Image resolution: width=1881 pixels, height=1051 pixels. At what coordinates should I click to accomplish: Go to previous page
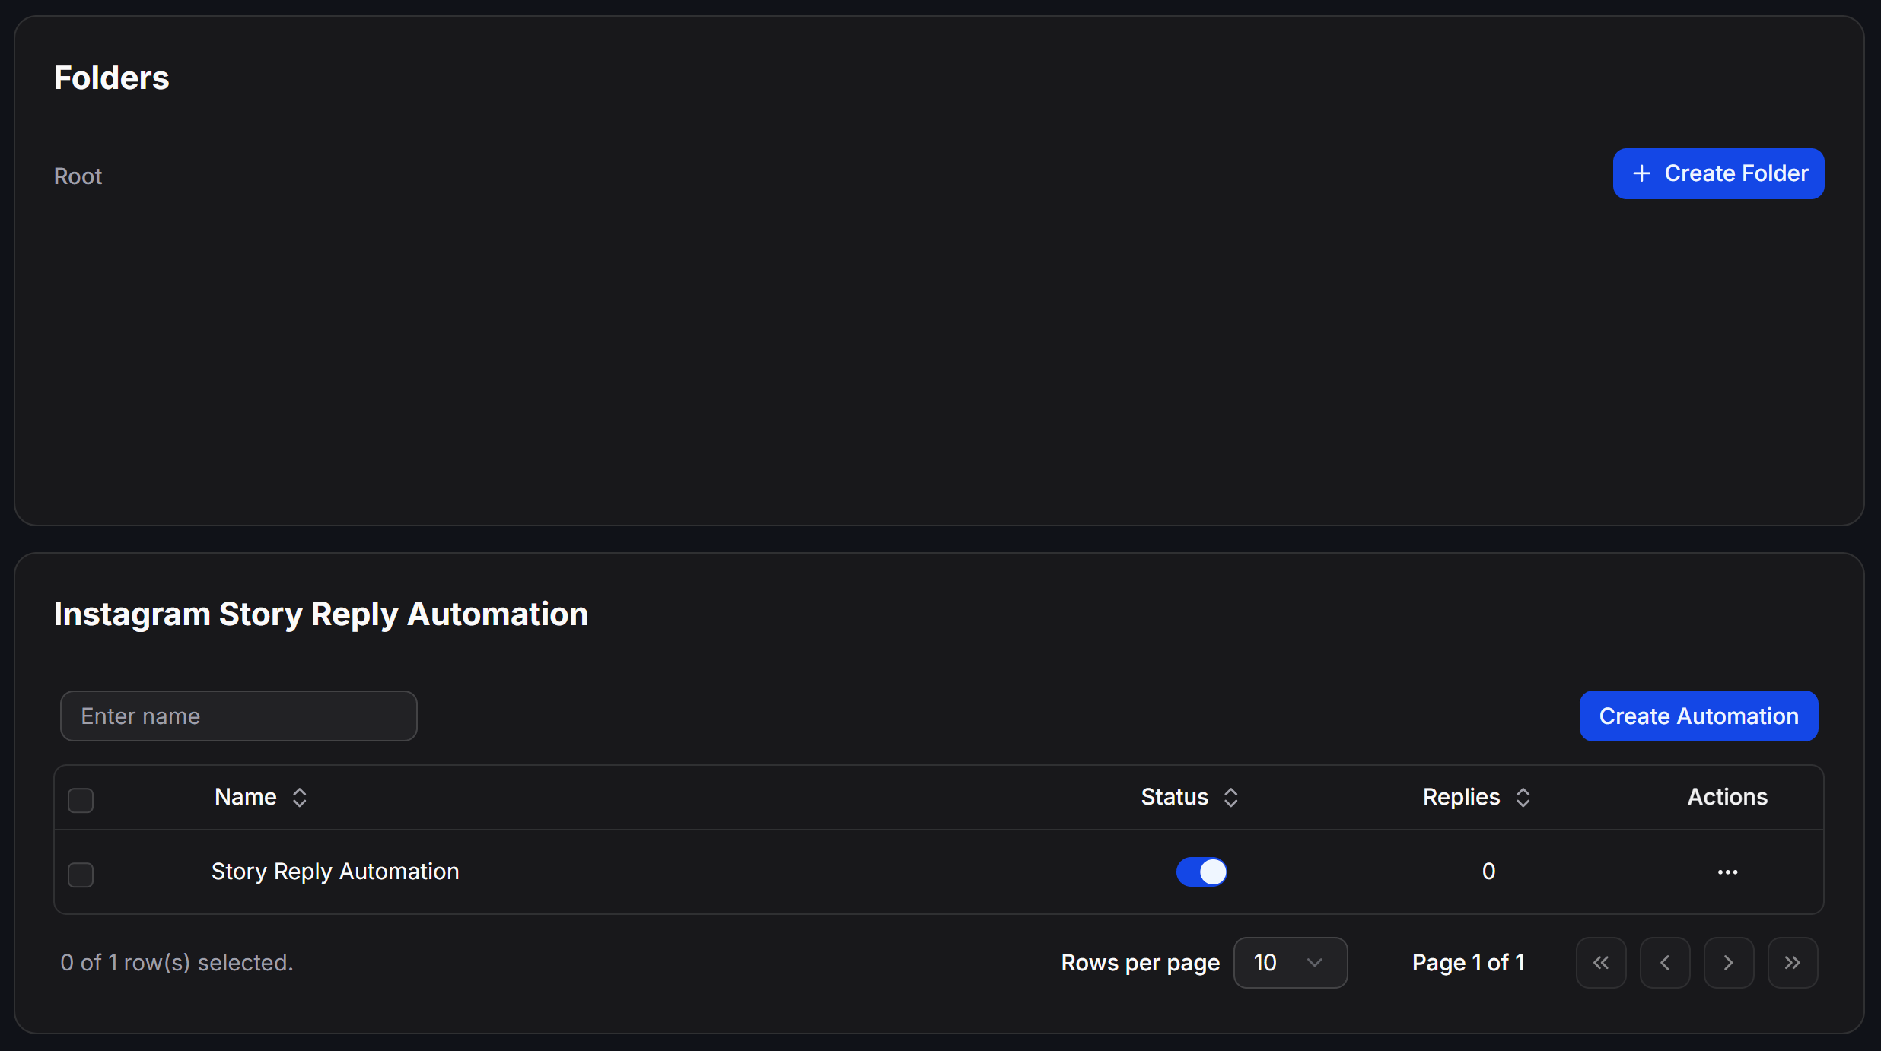[x=1665, y=963]
